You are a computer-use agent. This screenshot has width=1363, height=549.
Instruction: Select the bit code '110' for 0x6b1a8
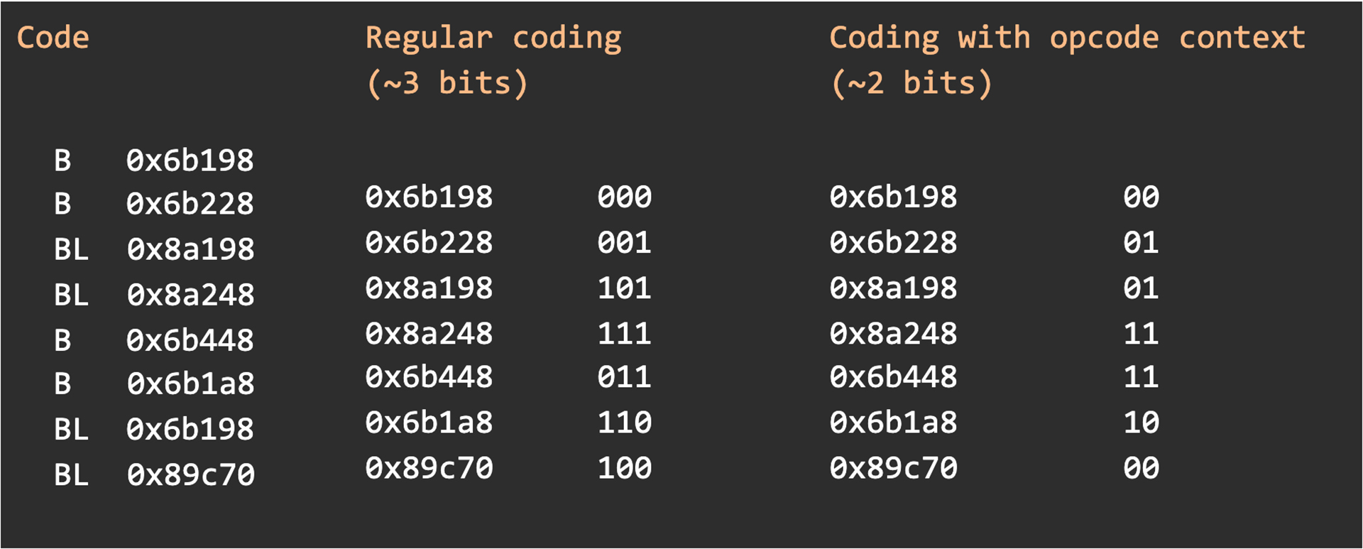625,423
